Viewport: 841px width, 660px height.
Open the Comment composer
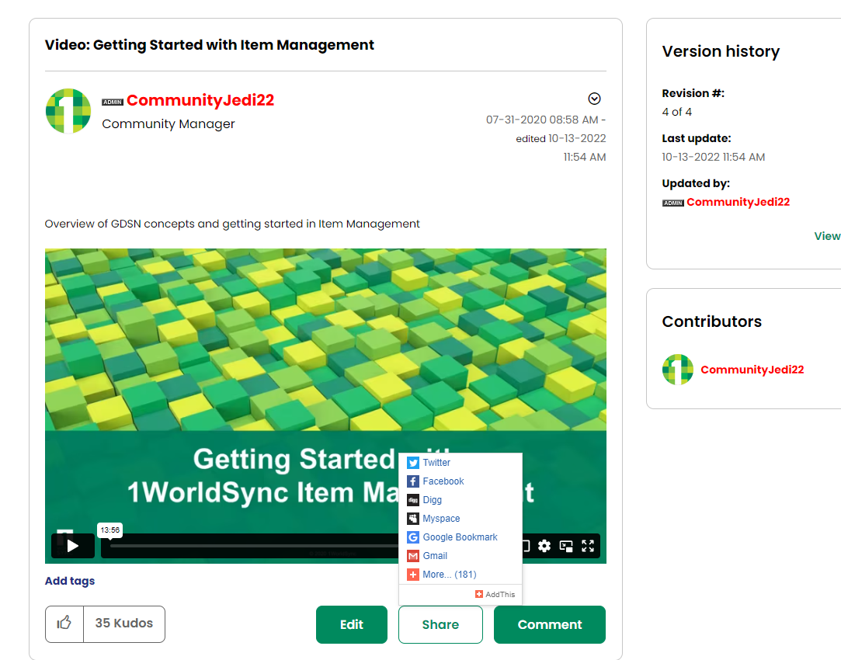(x=549, y=624)
